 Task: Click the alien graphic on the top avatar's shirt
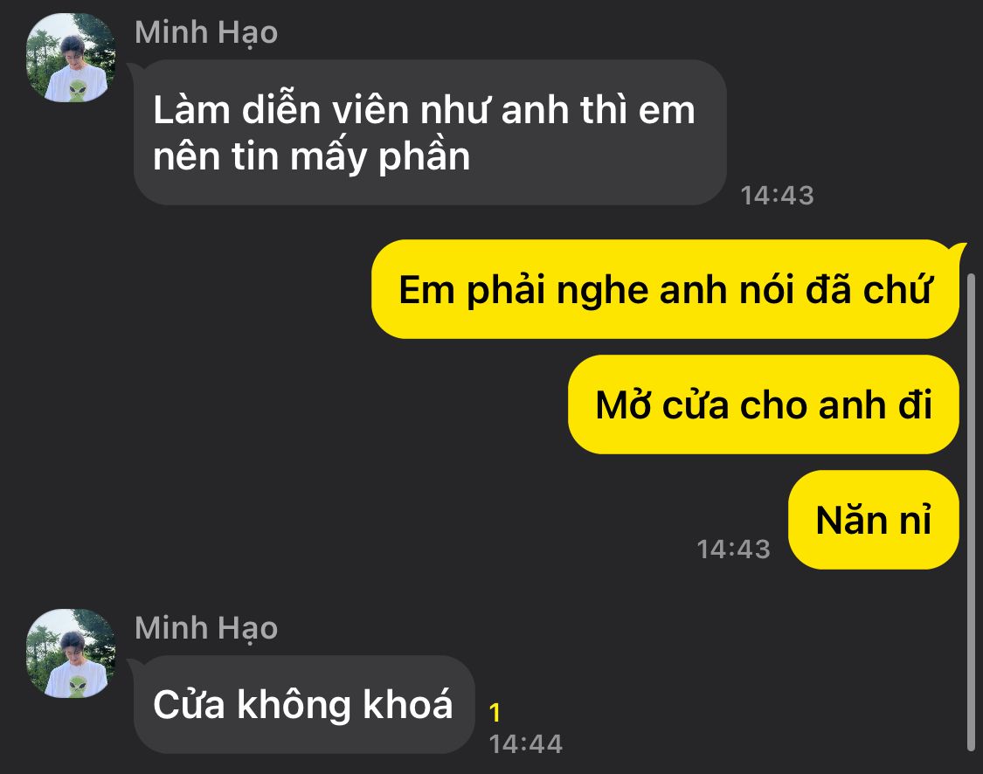coord(78,90)
